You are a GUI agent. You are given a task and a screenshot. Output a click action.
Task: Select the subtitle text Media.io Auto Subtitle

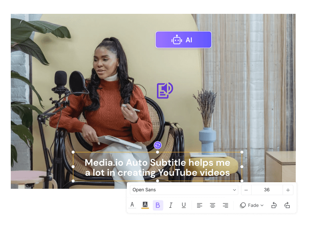click(135, 163)
